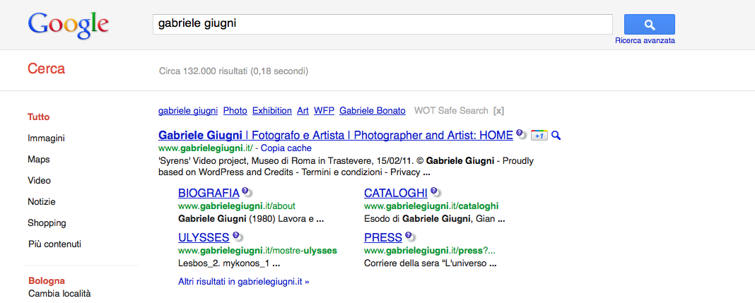This screenshot has width=755, height=303.
Task: Click WOT rating icon next to BIOGRAFIA
Action: coord(247,192)
